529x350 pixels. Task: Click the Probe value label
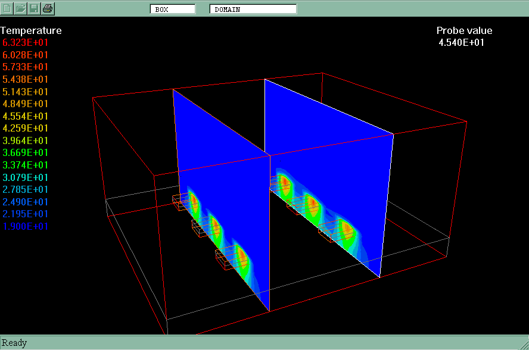point(464,30)
